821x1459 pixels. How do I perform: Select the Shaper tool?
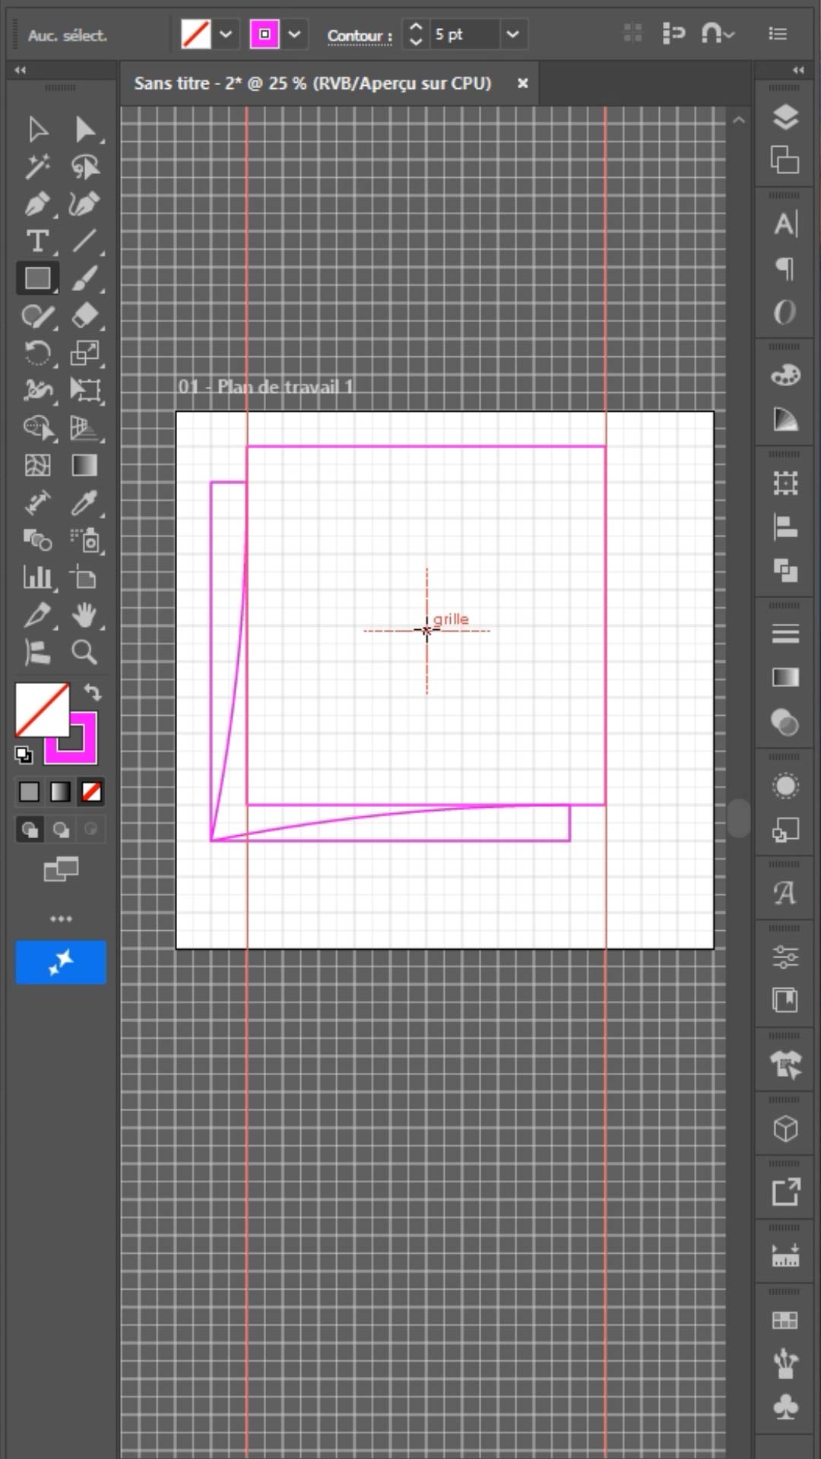[x=38, y=315]
